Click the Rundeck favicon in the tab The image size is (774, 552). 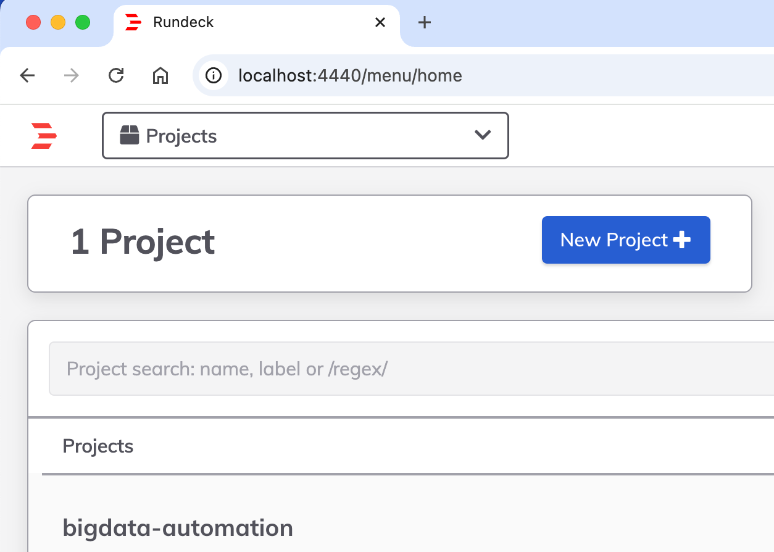coord(133,22)
